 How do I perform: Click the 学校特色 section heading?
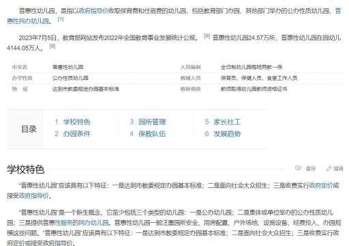tap(26, 169)
